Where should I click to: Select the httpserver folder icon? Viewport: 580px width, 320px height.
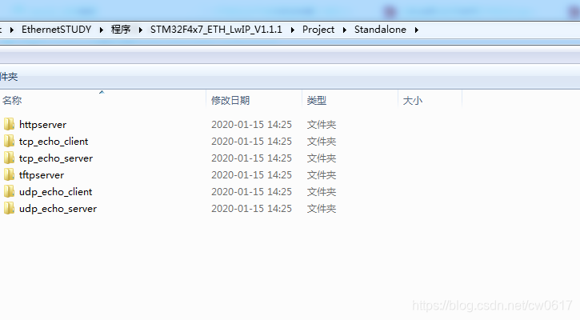9,124
